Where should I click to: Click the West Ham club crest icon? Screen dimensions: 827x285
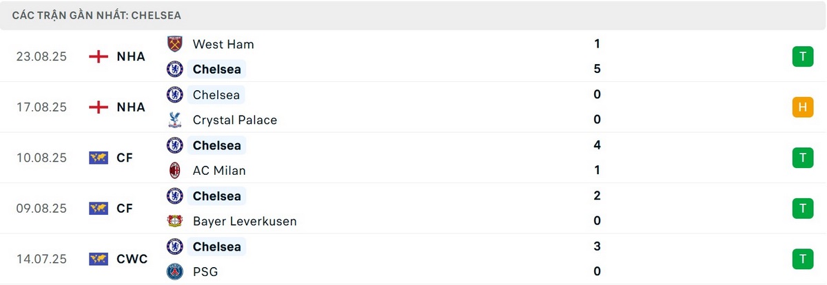pos(175,44)
